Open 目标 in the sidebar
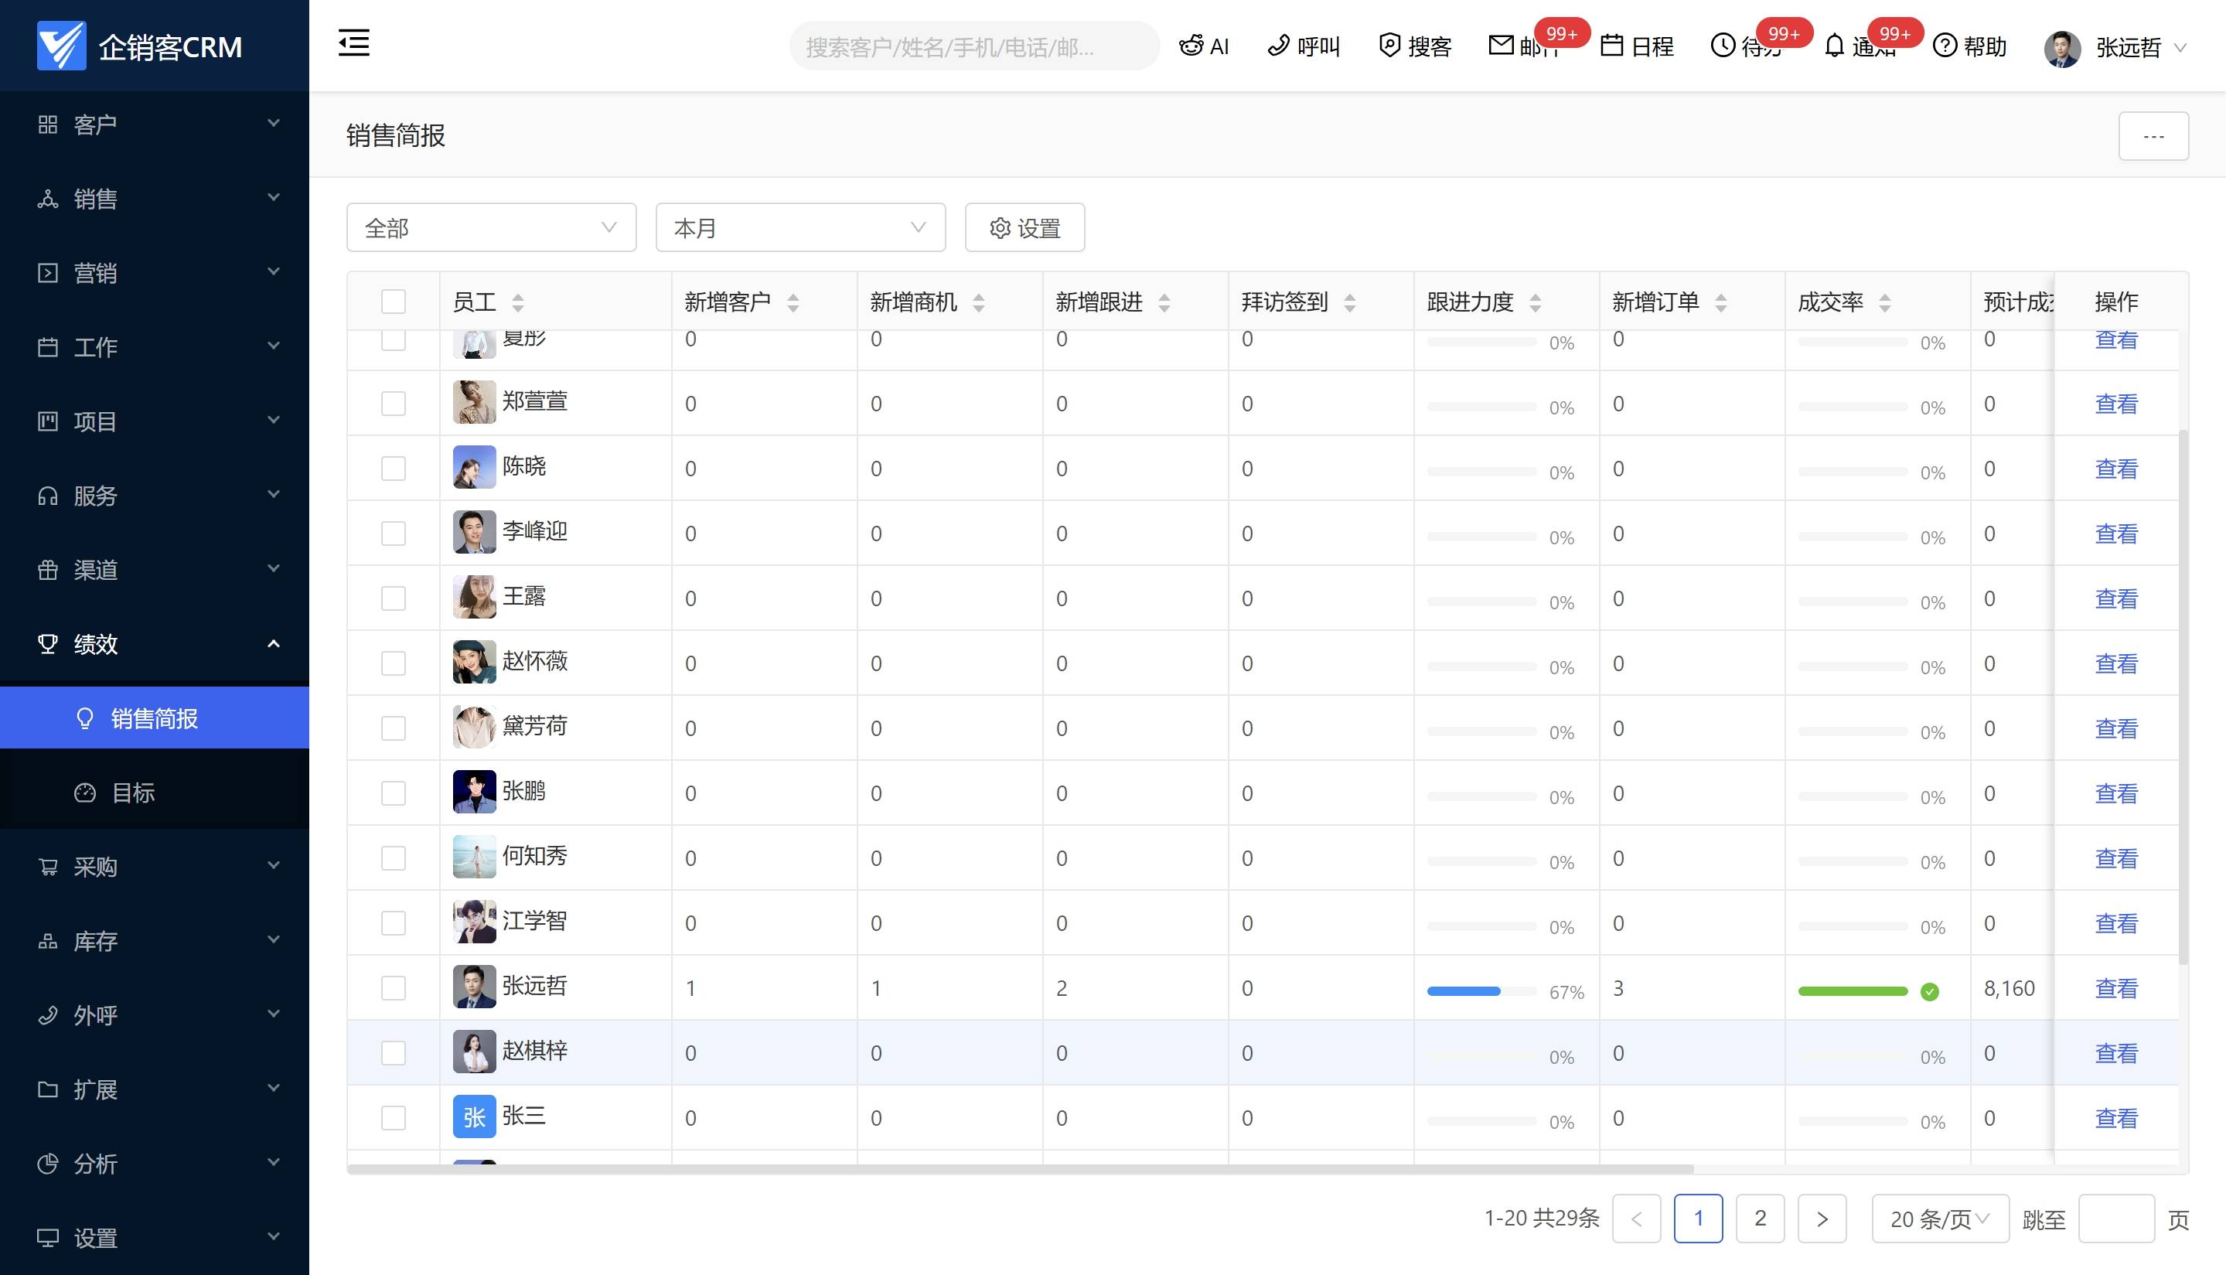This screenshot has height=1275, width=2226. pyautogui.click(x=133, y=793)
